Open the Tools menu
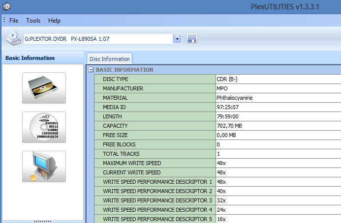This screenshot has width=341, height=223. 33,21
